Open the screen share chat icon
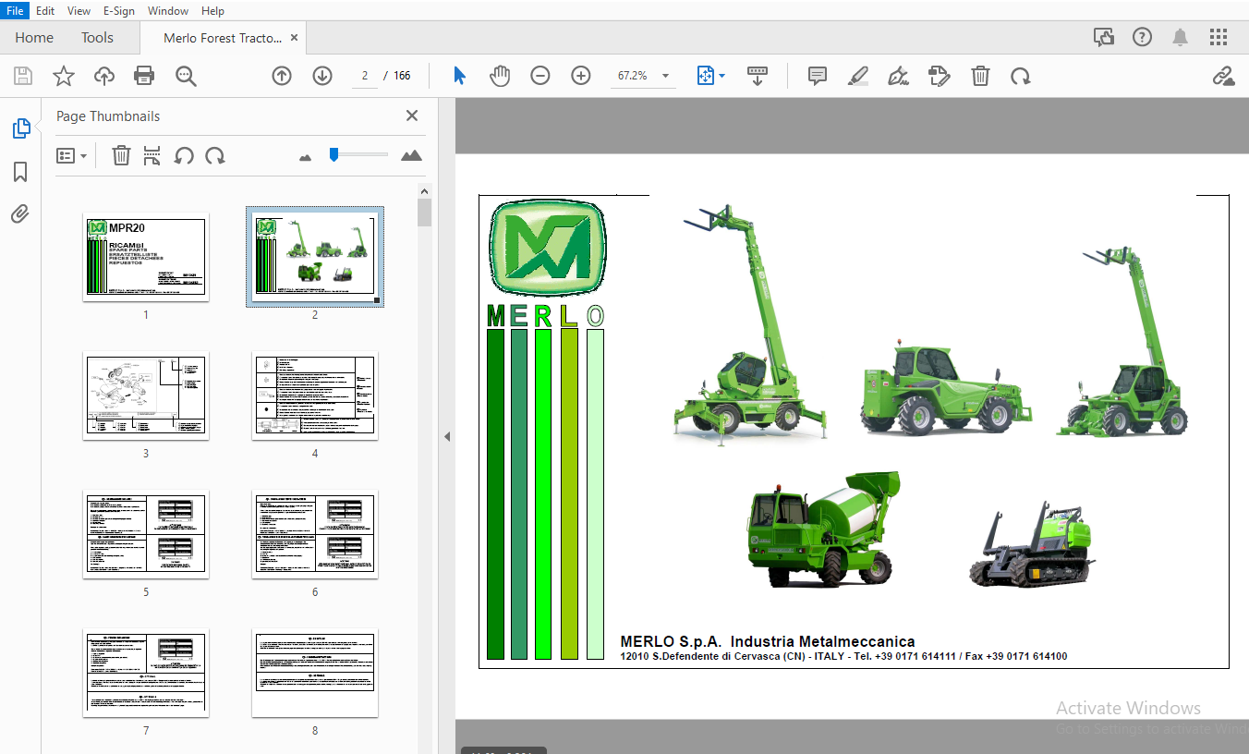The image size is (1249, 754). tap(1103, 38)
